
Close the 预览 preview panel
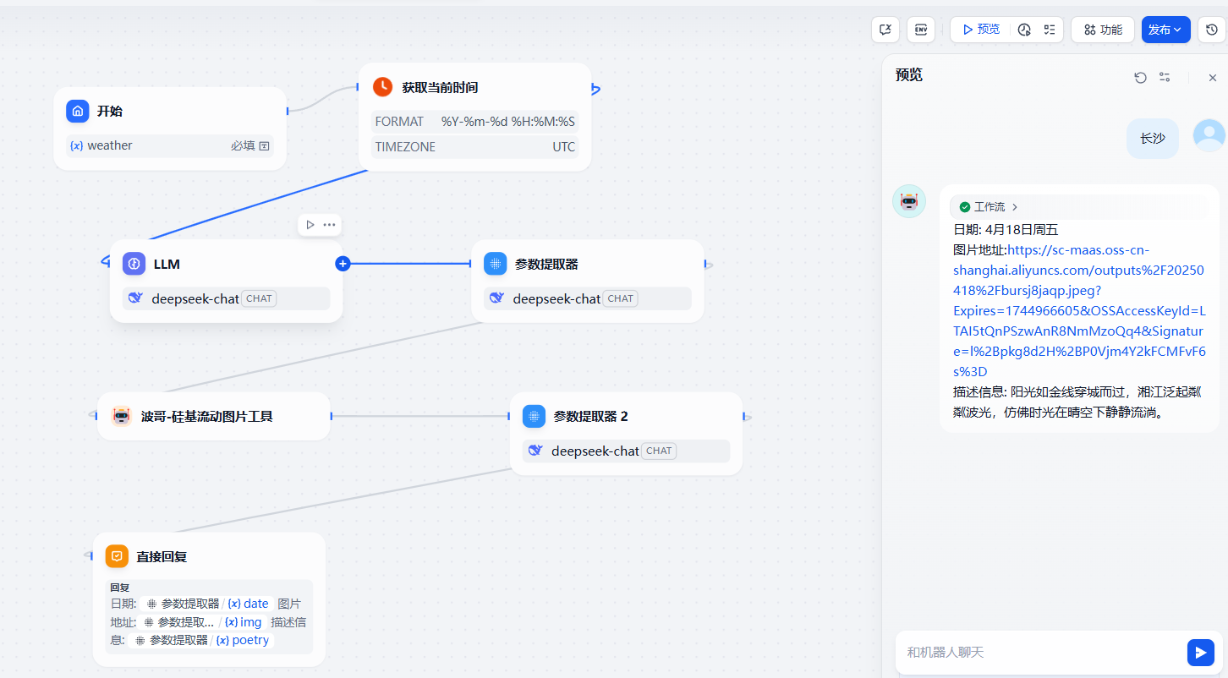[1212, 78]
